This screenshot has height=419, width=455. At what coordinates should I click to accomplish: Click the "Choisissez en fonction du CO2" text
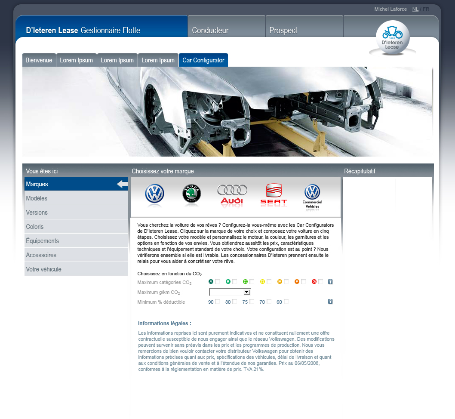pyautogui.click(x=169, y=274)
